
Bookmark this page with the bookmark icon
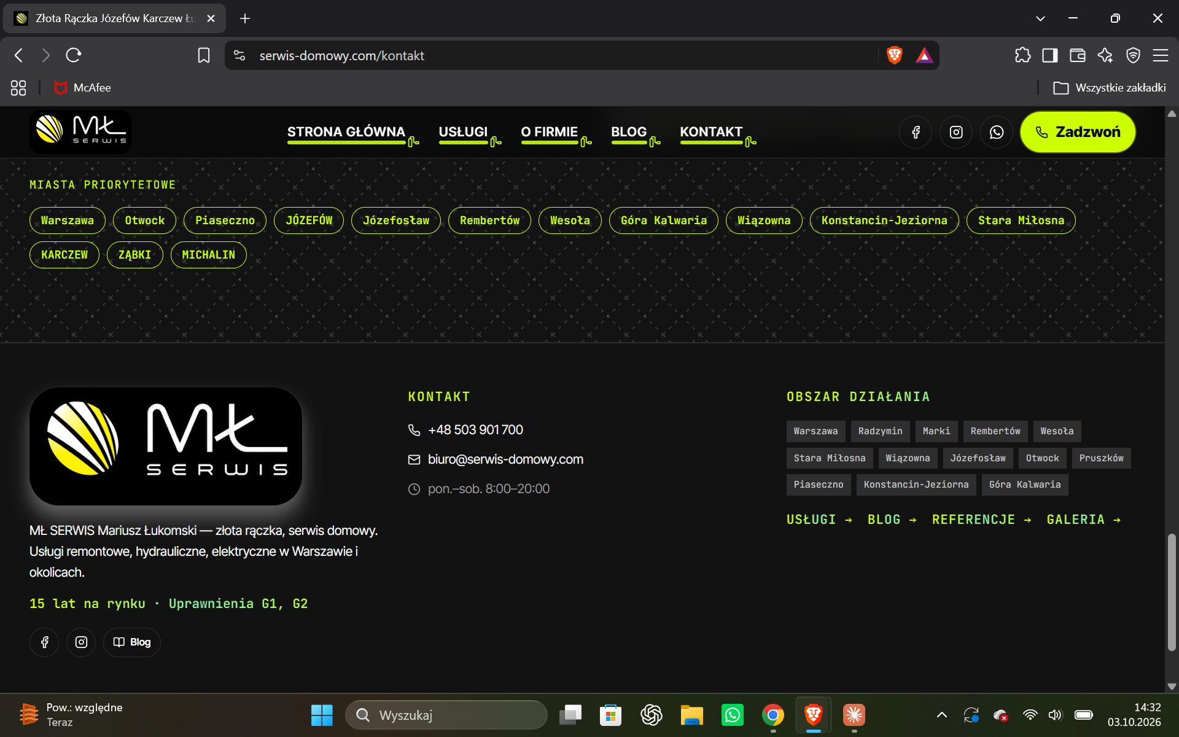[x=204, y=55]
